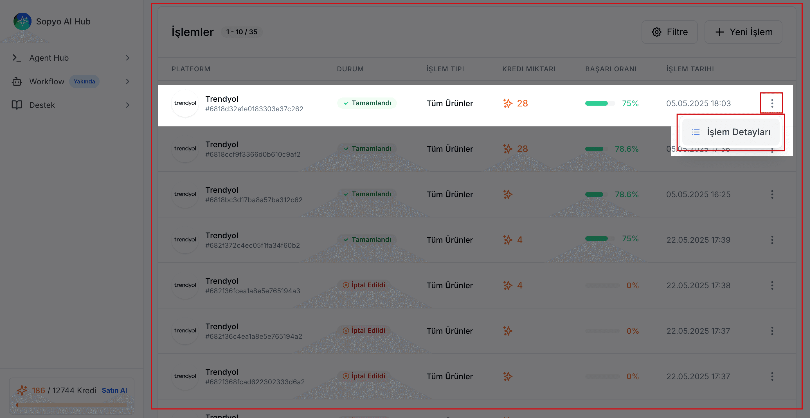Click the Destek book icon
This screenshot has height=418, width=810.
click(17, 105)
